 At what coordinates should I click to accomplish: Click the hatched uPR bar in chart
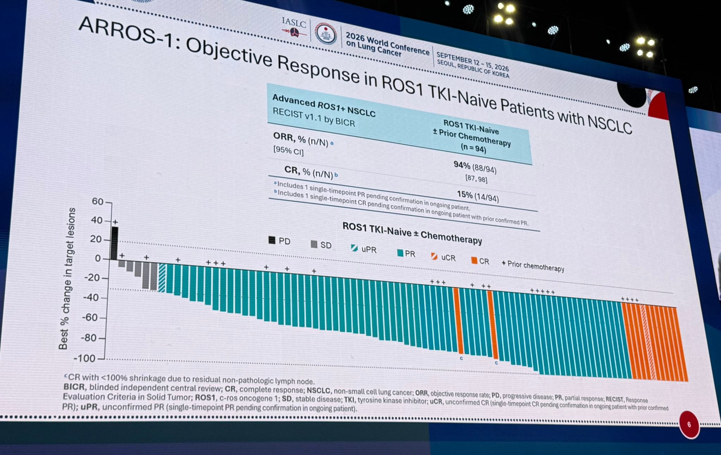[162, 278]
